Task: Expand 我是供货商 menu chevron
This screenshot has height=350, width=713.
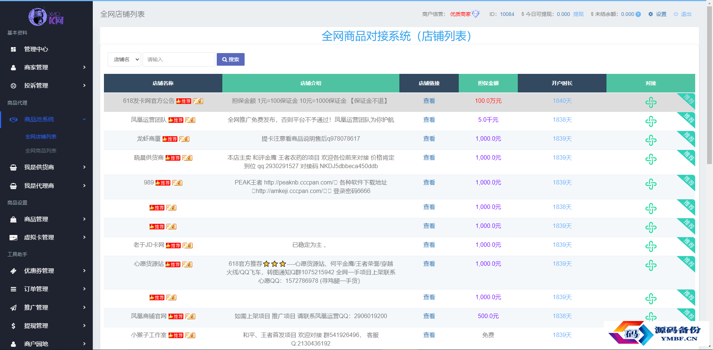Action: pyautogui.click(x=84, y=167)
